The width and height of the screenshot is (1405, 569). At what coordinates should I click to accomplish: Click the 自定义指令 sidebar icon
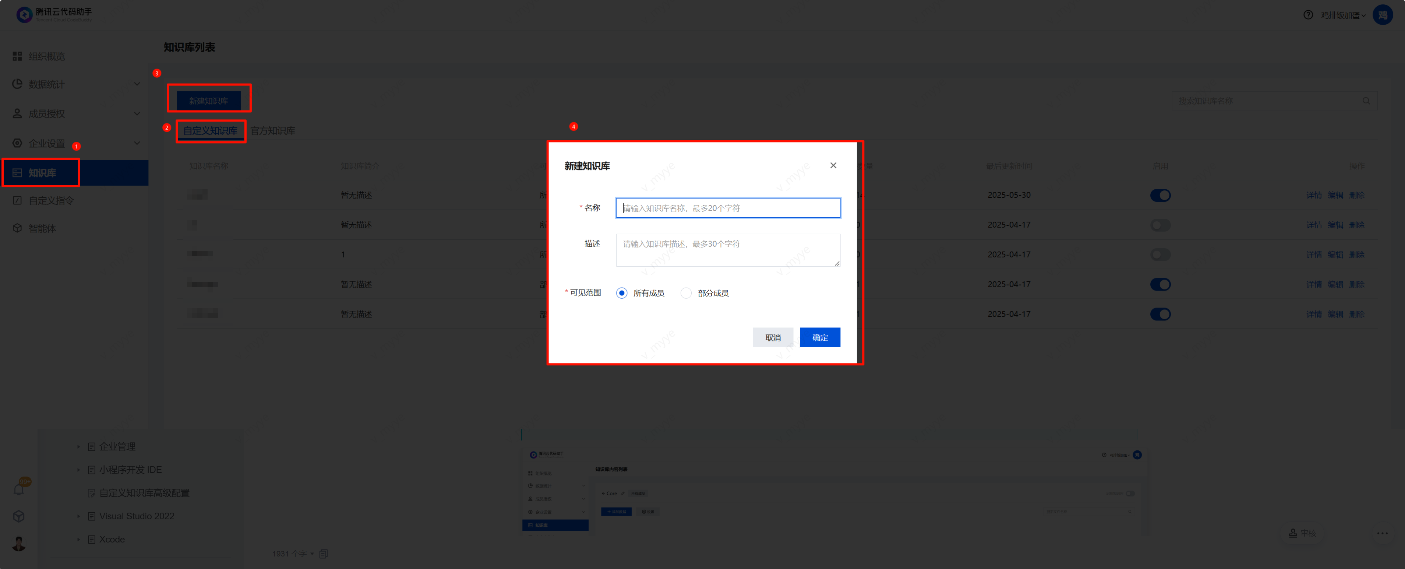17,200
